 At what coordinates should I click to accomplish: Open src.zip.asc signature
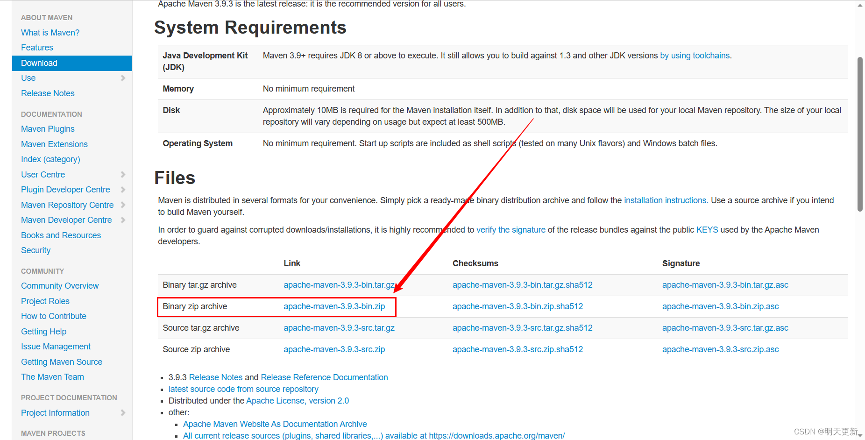pyautogui.click(x=721, y=349)
